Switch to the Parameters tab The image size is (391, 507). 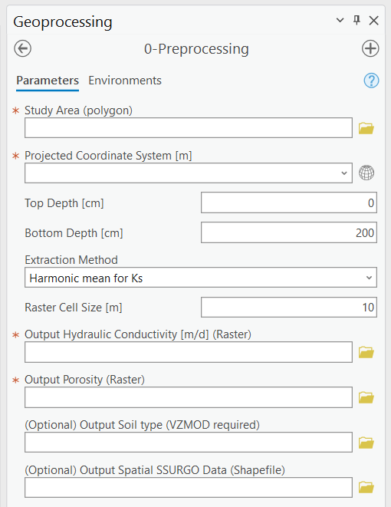click(x=48, y=81)
